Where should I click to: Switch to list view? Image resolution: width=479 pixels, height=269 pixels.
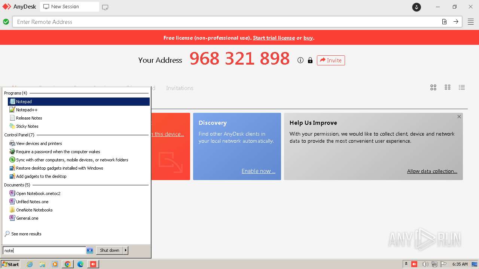click(x=462, y=87)
